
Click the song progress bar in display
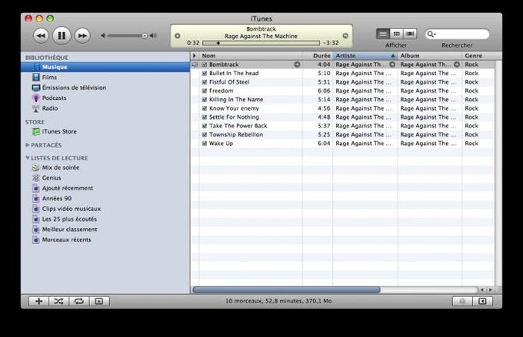click(x=261, y=43)
